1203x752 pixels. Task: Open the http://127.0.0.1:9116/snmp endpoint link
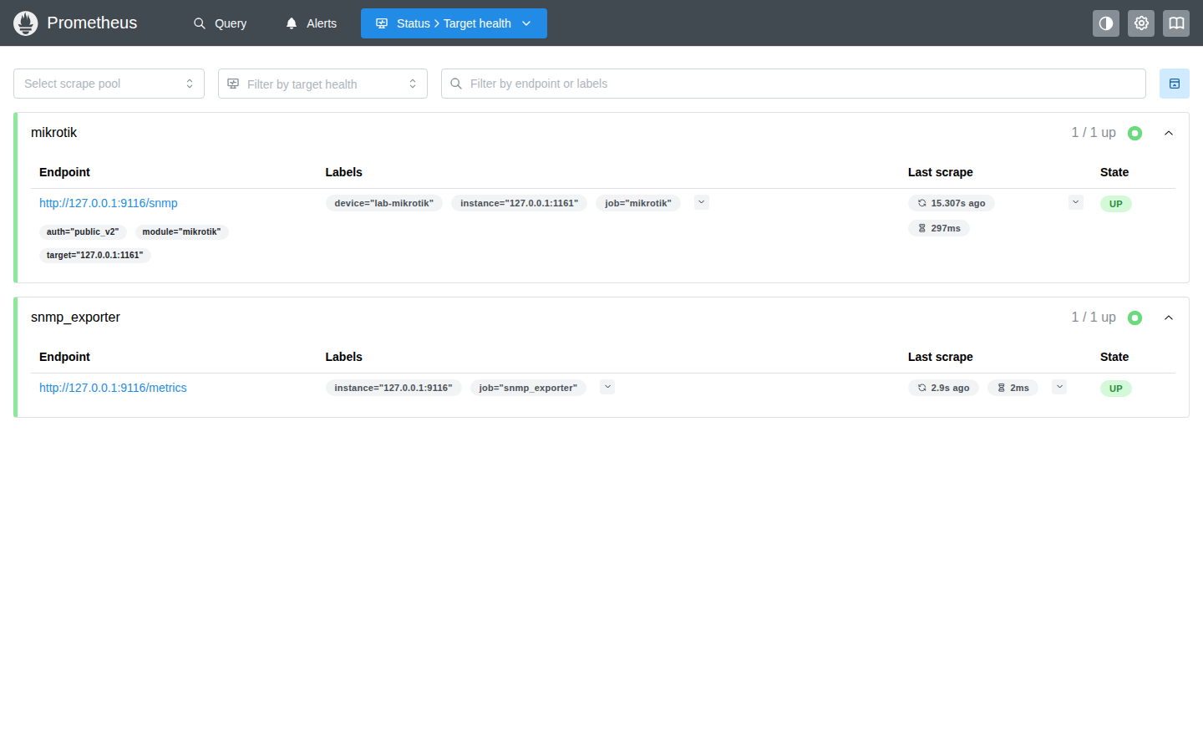(x=109, y=203)
